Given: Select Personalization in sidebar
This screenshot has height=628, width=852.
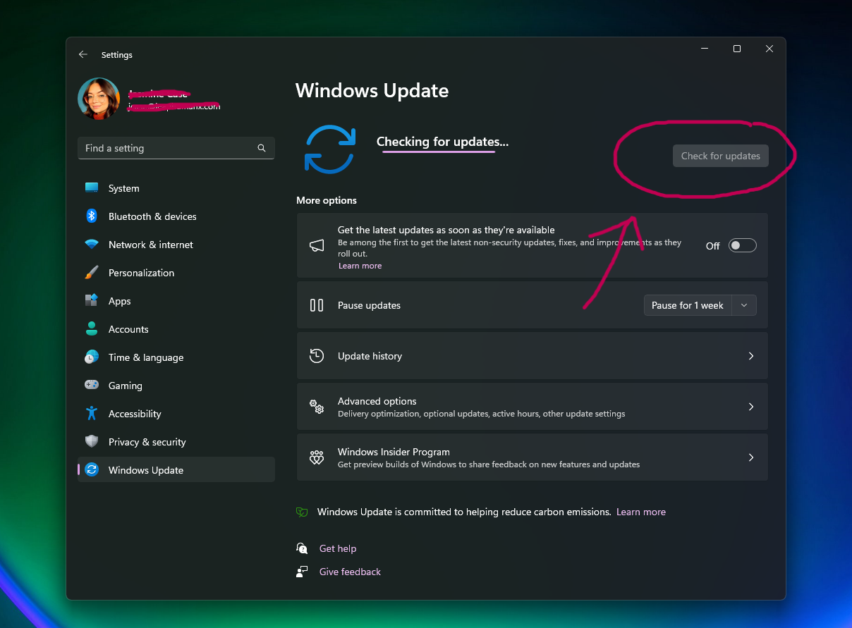Looking at the screenshot, I should click(x=176, y=273).
